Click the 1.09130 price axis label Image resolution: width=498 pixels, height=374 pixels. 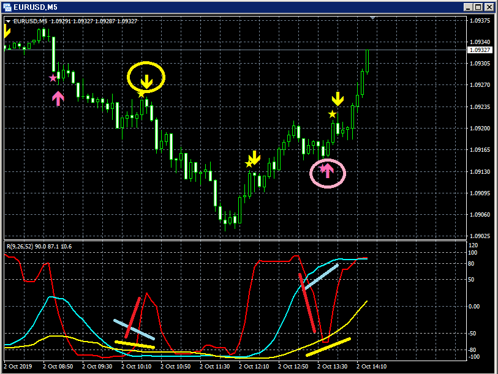coord(480,171)
